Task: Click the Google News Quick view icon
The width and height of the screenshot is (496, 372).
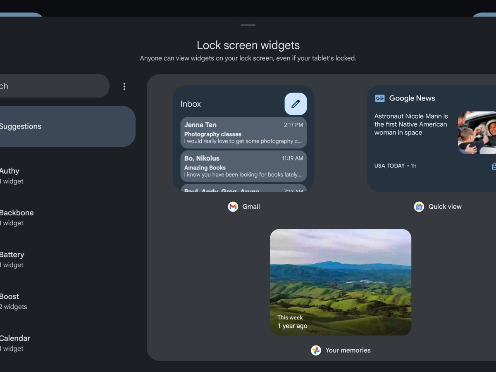Action: pos(419,207)
